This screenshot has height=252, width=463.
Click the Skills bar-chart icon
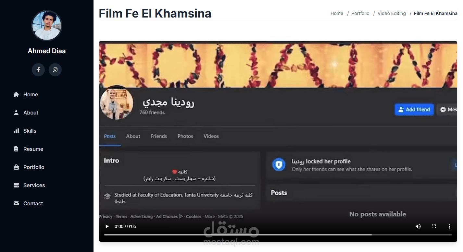[x=16, y=131]
